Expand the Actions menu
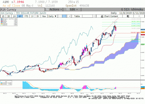The height and width of the screenshot is (104, 145). [54, 9]
